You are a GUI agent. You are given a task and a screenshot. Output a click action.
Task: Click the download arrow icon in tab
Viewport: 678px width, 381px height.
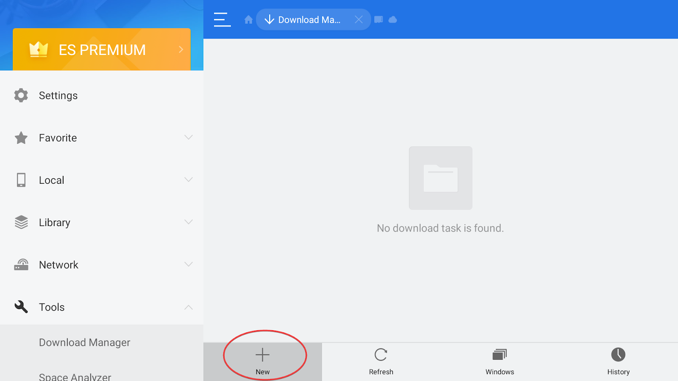269,19
